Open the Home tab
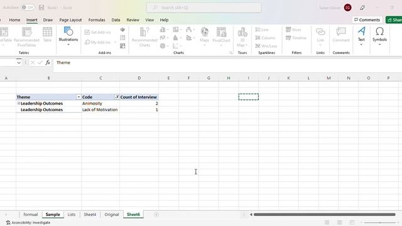 click(14, 19)
